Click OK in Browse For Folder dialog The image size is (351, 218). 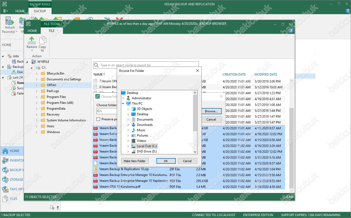click(166, 161)
